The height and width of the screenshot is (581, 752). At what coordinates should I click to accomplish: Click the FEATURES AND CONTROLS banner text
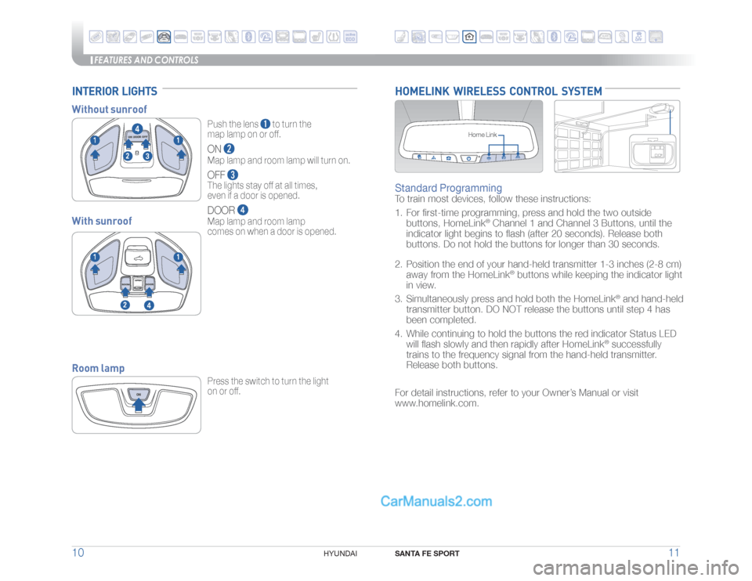coord(146,60)
